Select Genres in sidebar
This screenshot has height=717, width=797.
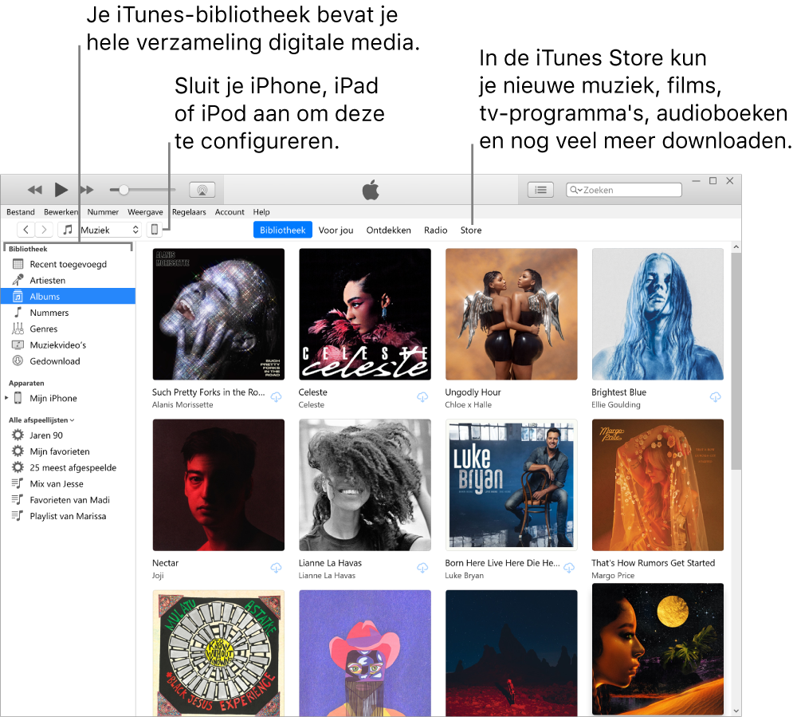pos(68,329)
